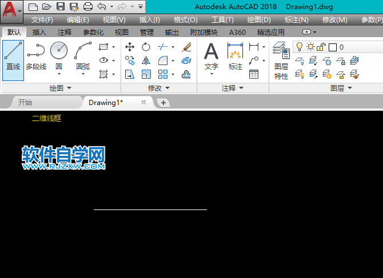Open the 格式(O) menu
Image resolution: width=383 pixels, height=278 pixels.
pyautogui.click(x=185, y=20)
